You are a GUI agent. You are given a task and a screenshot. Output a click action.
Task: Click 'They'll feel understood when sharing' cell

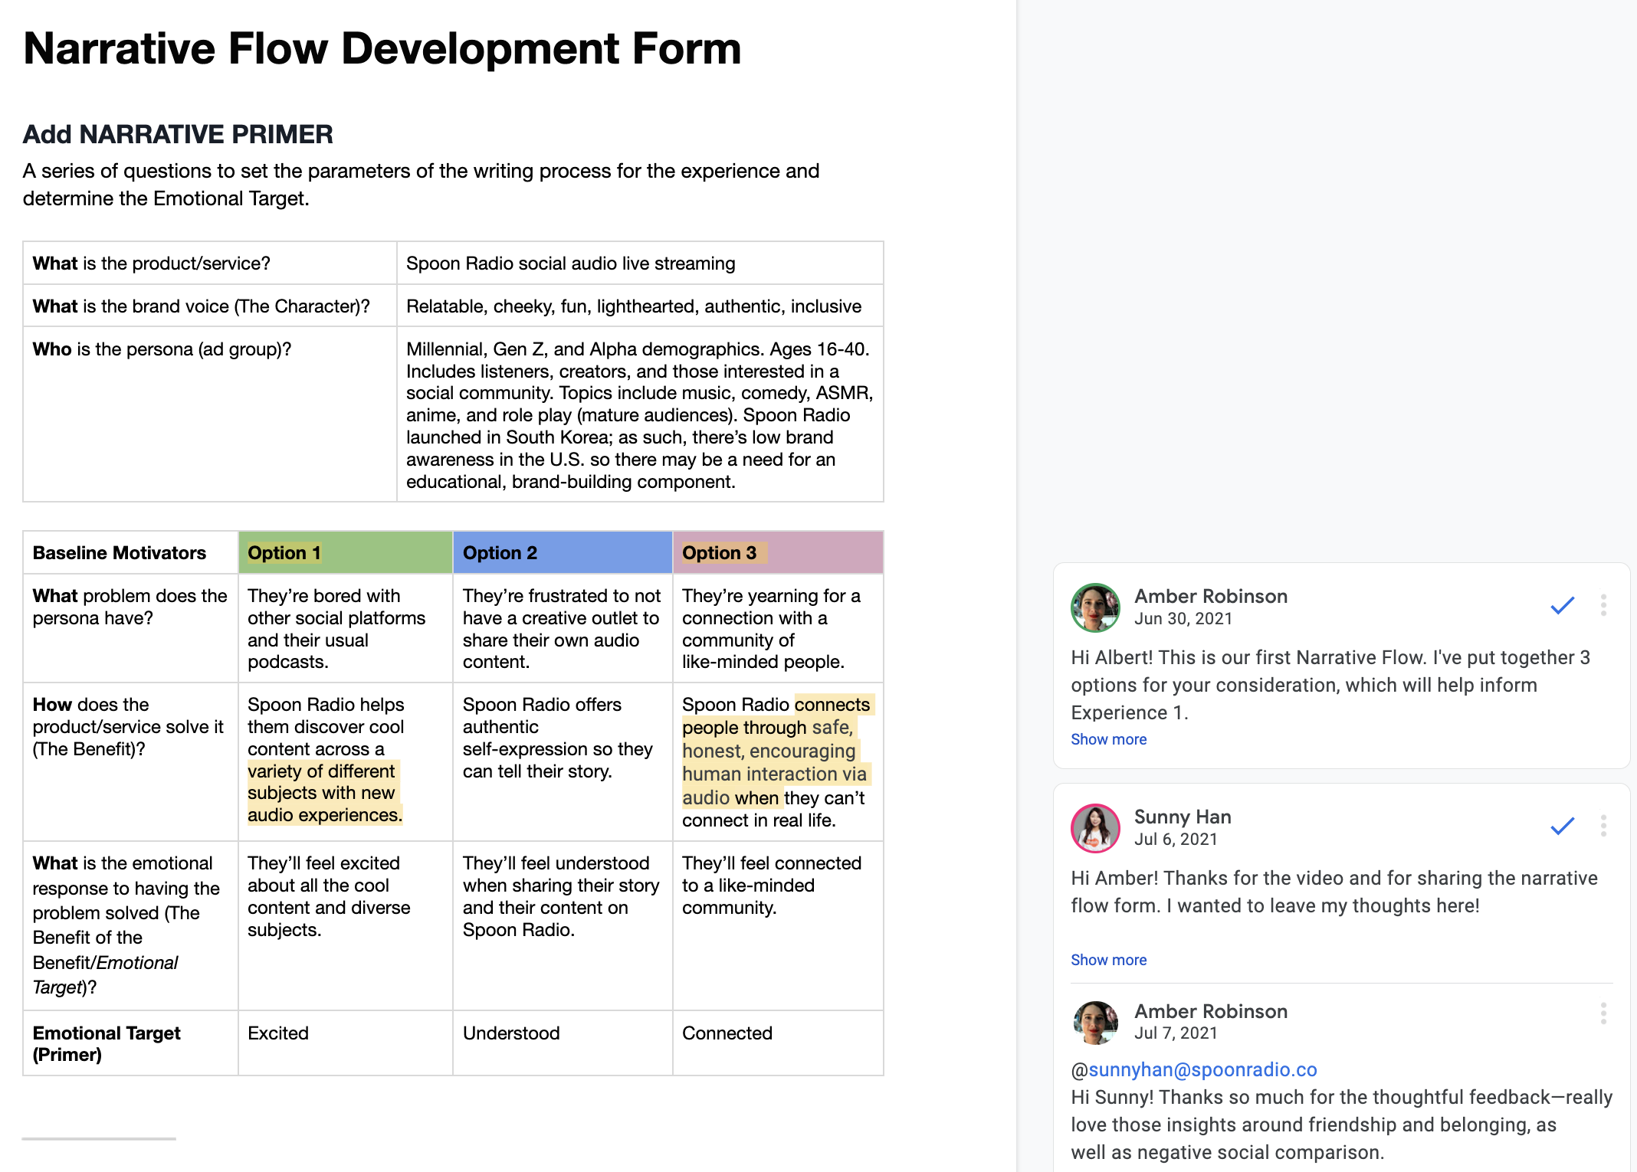563,925
